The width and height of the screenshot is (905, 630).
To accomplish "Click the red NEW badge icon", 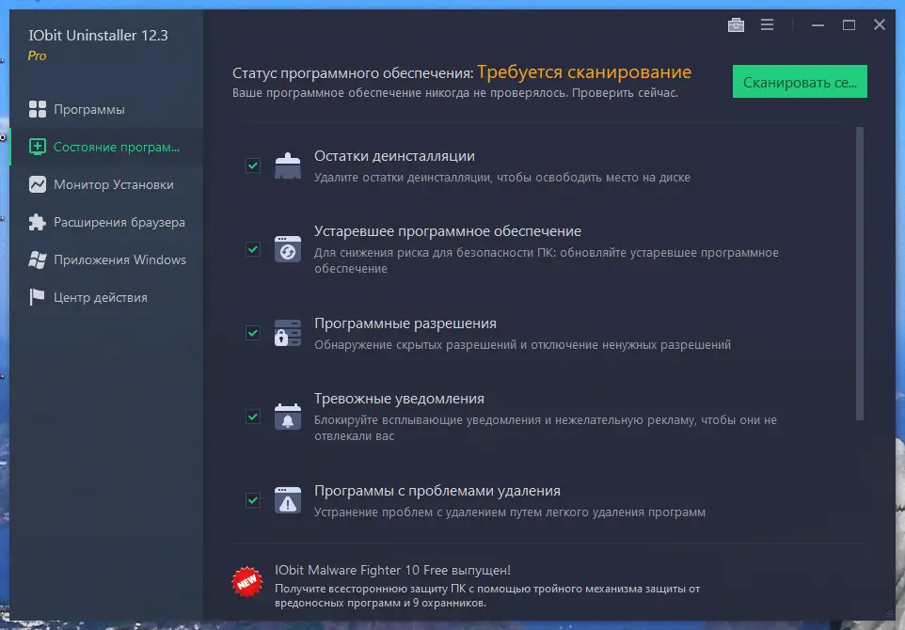I will (x=247, y=581).
